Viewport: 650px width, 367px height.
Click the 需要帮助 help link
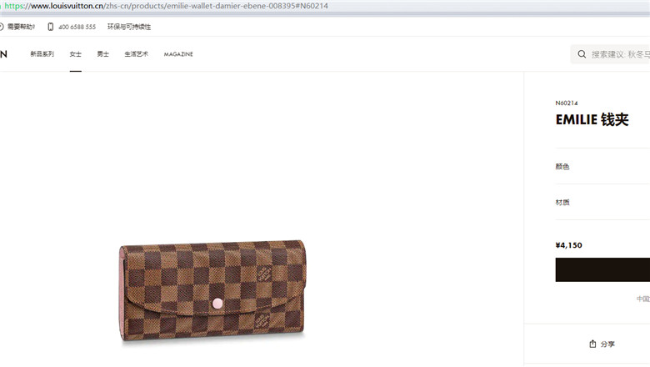(x=17, y=27)
